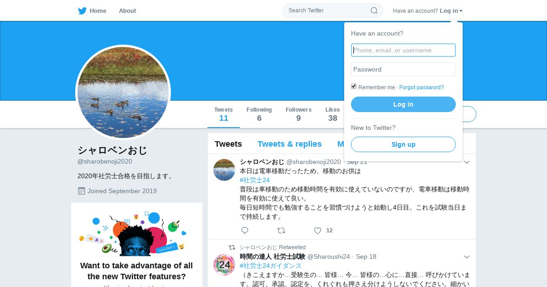Toggle the Remember me checkbox
This screenshot has width=547, height=287.
point(354,87)
